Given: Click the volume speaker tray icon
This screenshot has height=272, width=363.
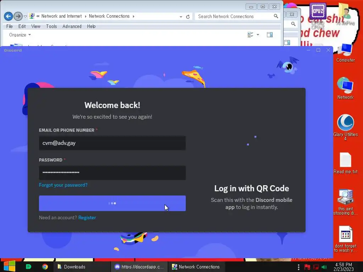Looking at the screenshot, I should pos(324,267).
